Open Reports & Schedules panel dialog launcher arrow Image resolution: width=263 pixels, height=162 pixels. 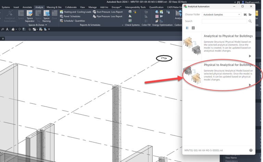pos(123,25)
